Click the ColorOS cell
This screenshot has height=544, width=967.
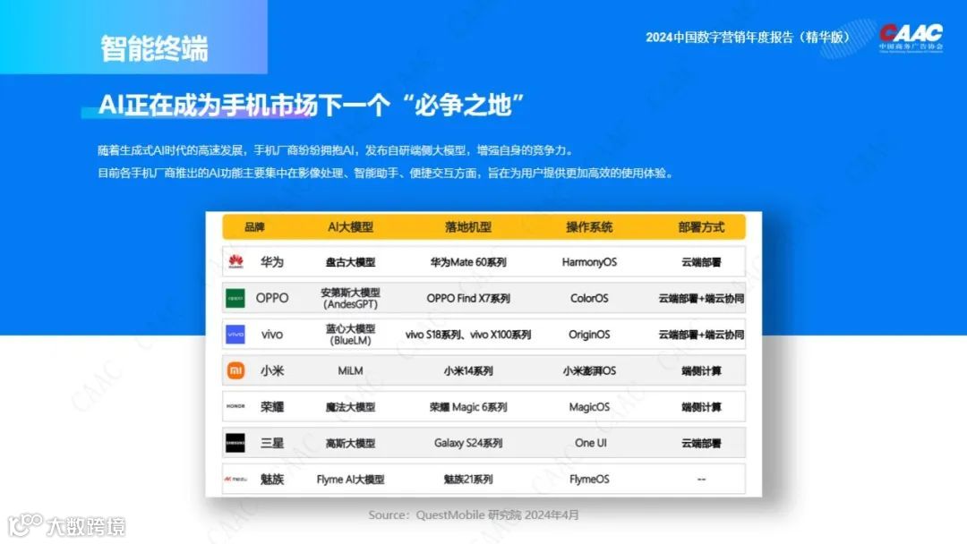[589, 298]
